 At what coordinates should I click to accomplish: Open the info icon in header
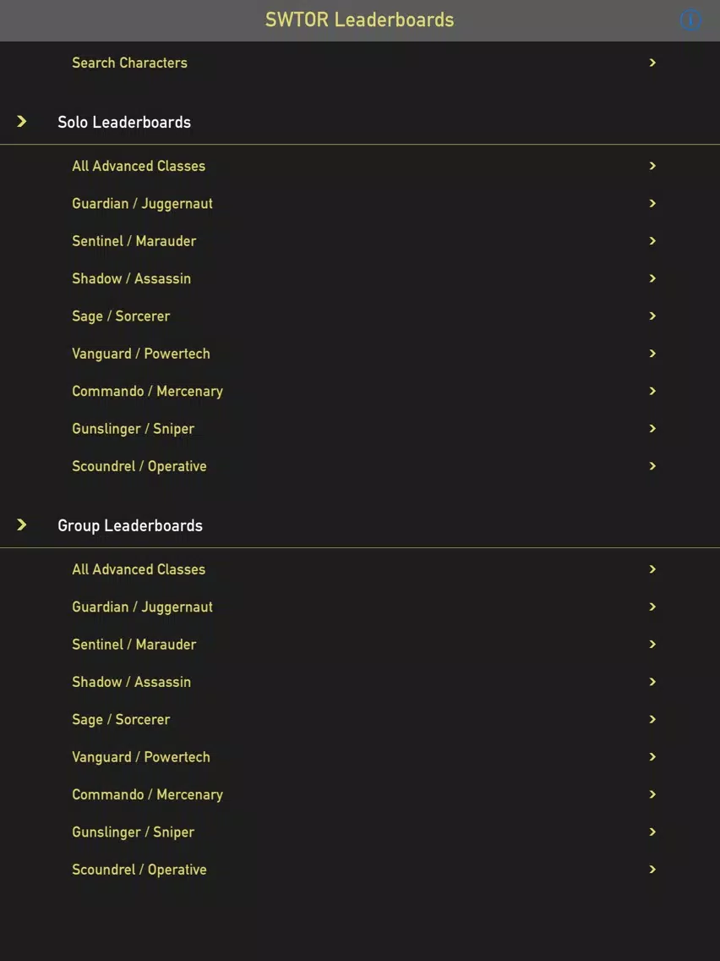[690, 20]
